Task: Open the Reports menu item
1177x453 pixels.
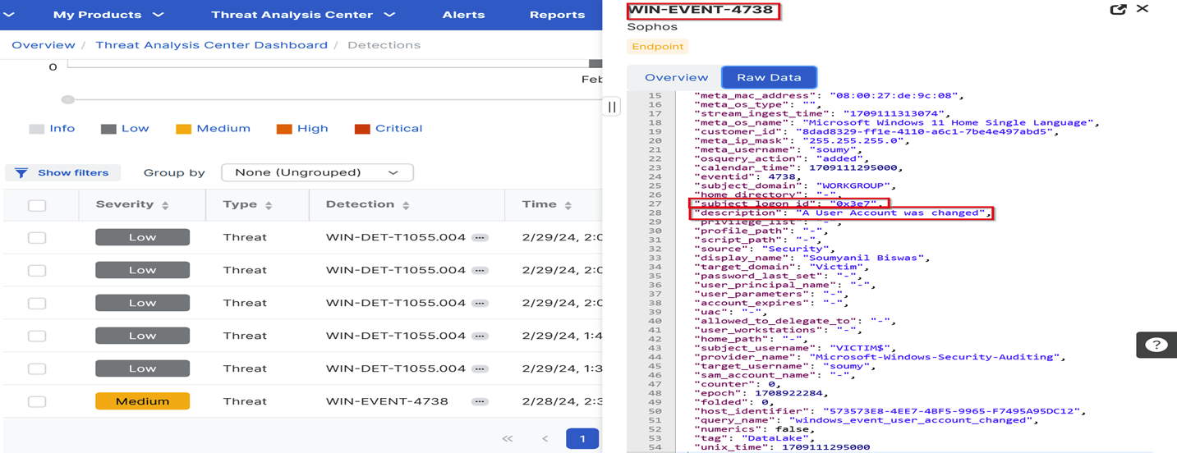Action: pyautogui.click(x=557, y=15)
